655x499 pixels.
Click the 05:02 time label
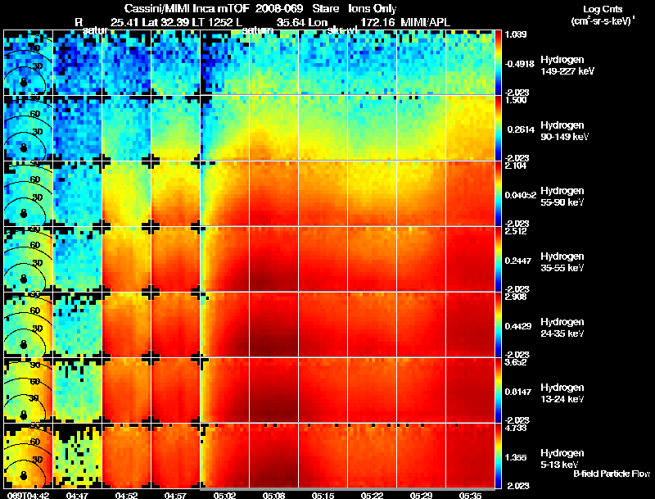[224, 495]
